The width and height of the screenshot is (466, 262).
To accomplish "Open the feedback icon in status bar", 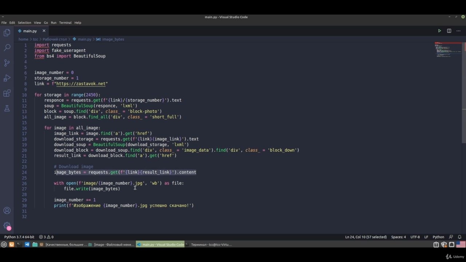I will (451, 237).
